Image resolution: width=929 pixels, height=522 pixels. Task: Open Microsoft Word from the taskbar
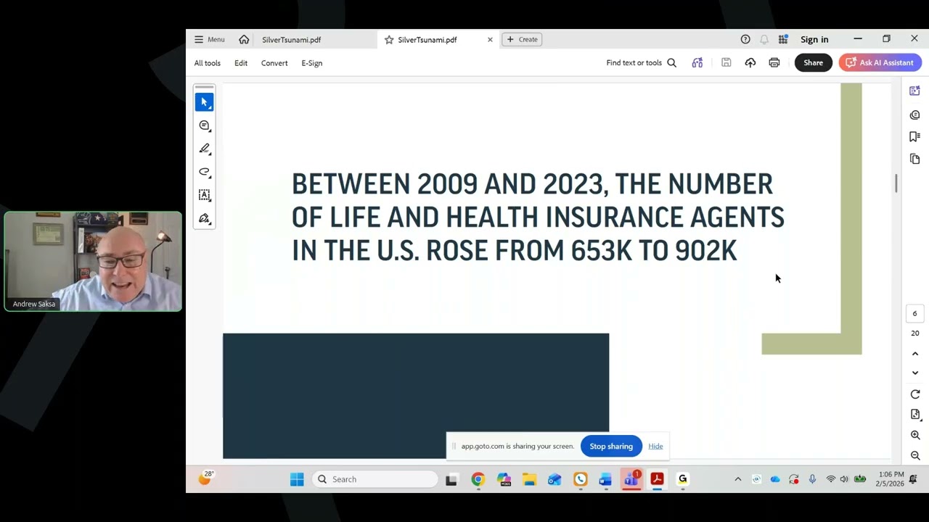point(605,479)
